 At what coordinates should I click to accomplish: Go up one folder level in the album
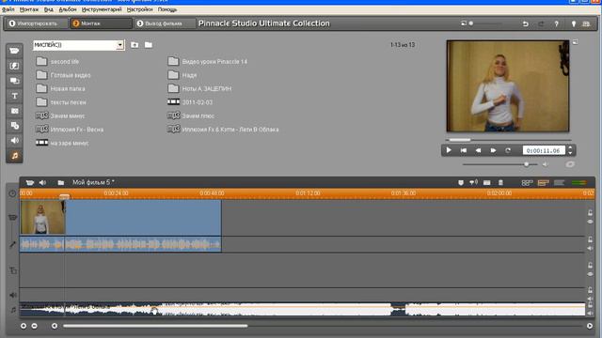tap(135, 45)
